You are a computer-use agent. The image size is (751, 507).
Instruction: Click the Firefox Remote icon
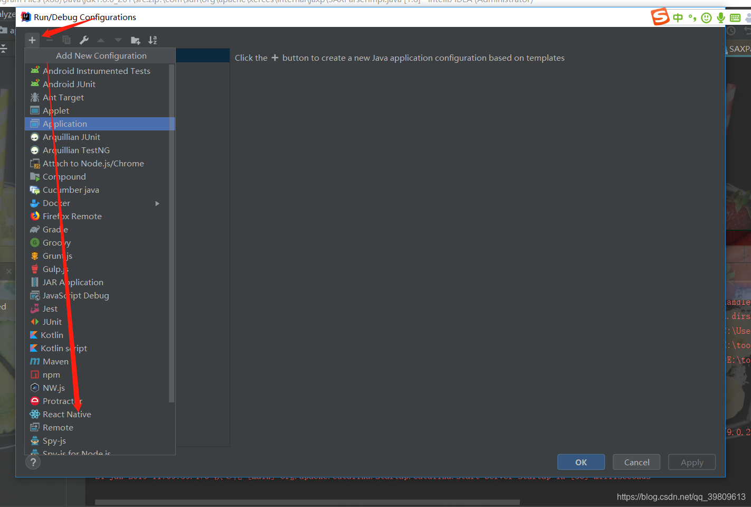(x=35, y=216)
